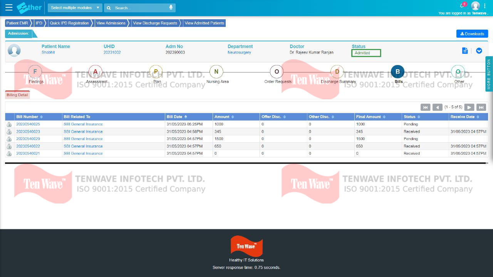
Task: Switch to the View Admitted Patients tab
Action: click(x=204, y=23)
